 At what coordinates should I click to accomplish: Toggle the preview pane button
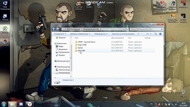155,34
